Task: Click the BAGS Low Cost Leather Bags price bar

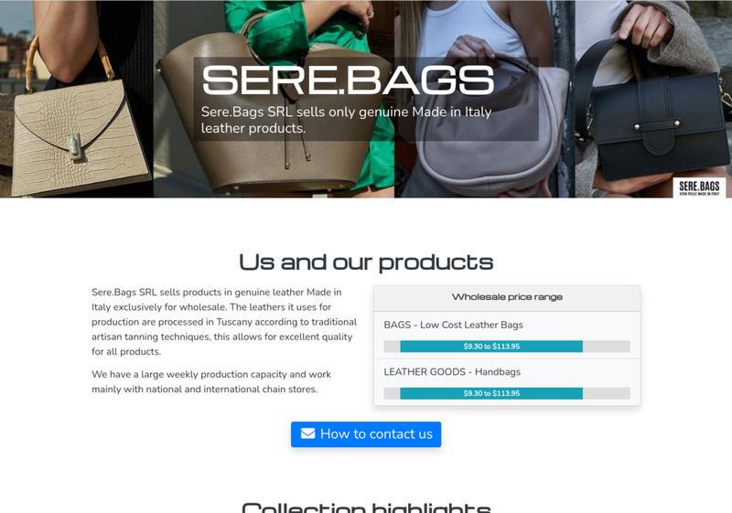Action: pyautogui.click(x=507, y=347)
